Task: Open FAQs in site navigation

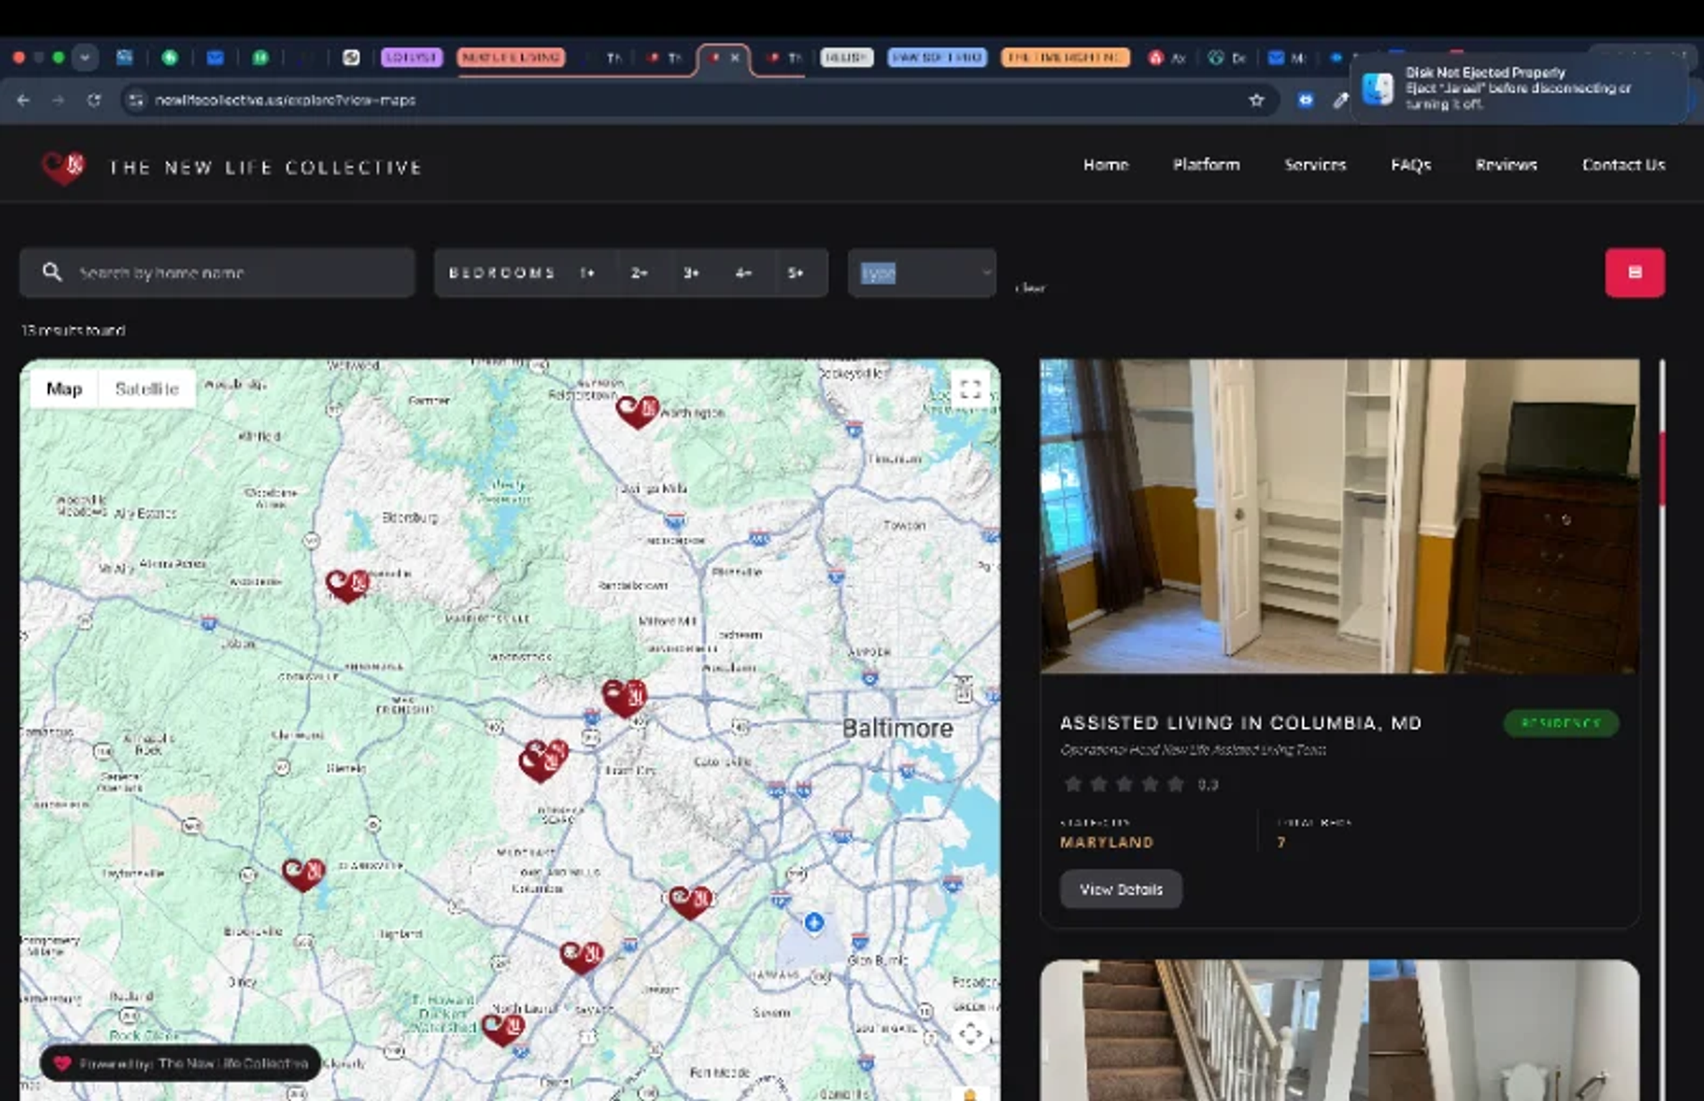Action: 1411,166
